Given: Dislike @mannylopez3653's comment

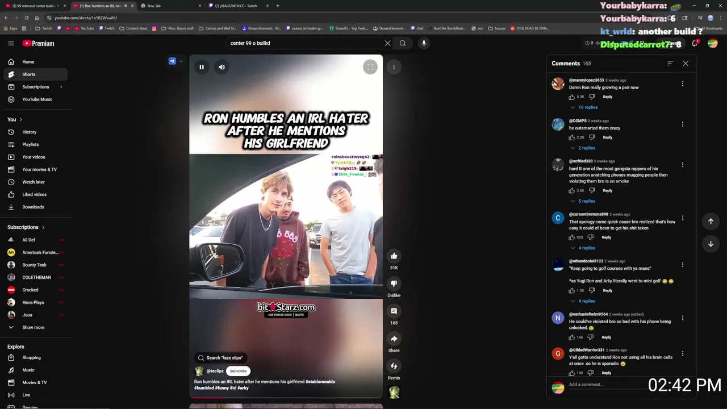Looking at the screenshot, I should (592, 97).
